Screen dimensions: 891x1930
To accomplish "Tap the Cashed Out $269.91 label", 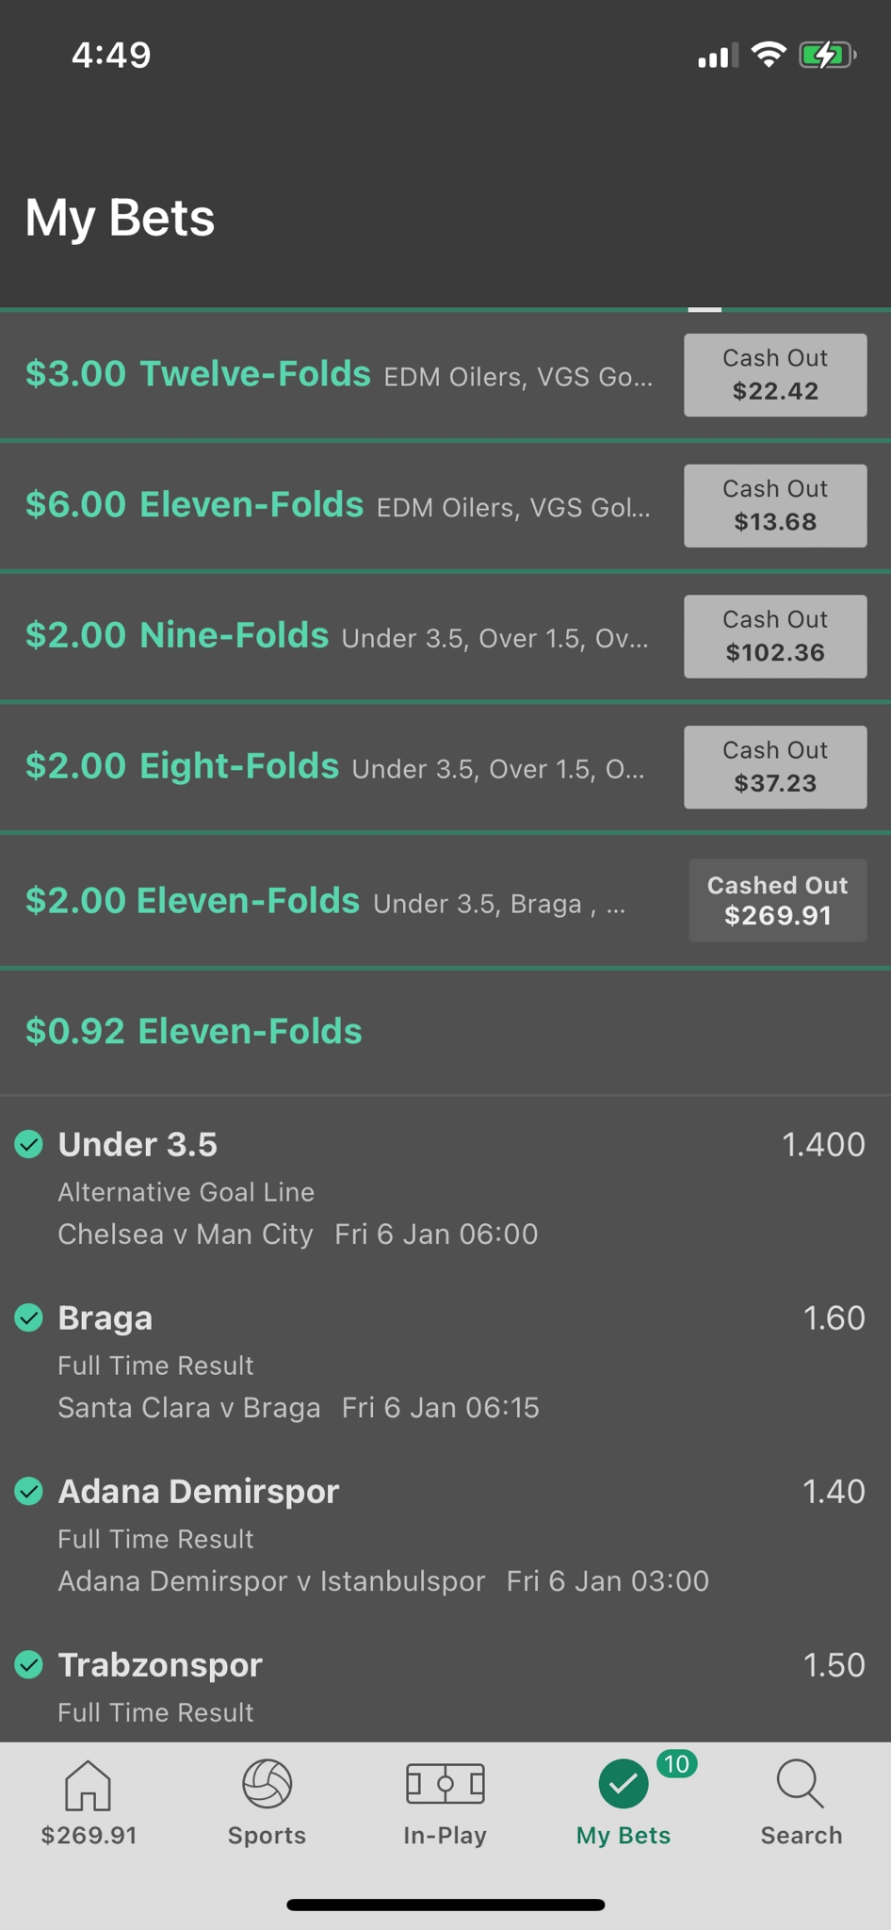I will click(778, 900).
